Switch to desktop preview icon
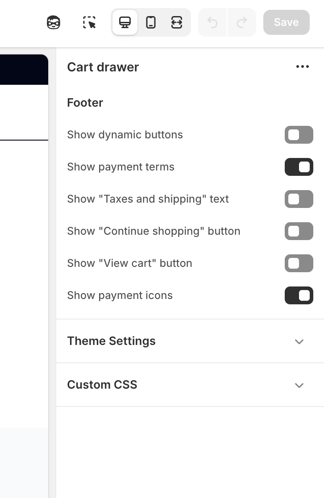 (125, 22)
